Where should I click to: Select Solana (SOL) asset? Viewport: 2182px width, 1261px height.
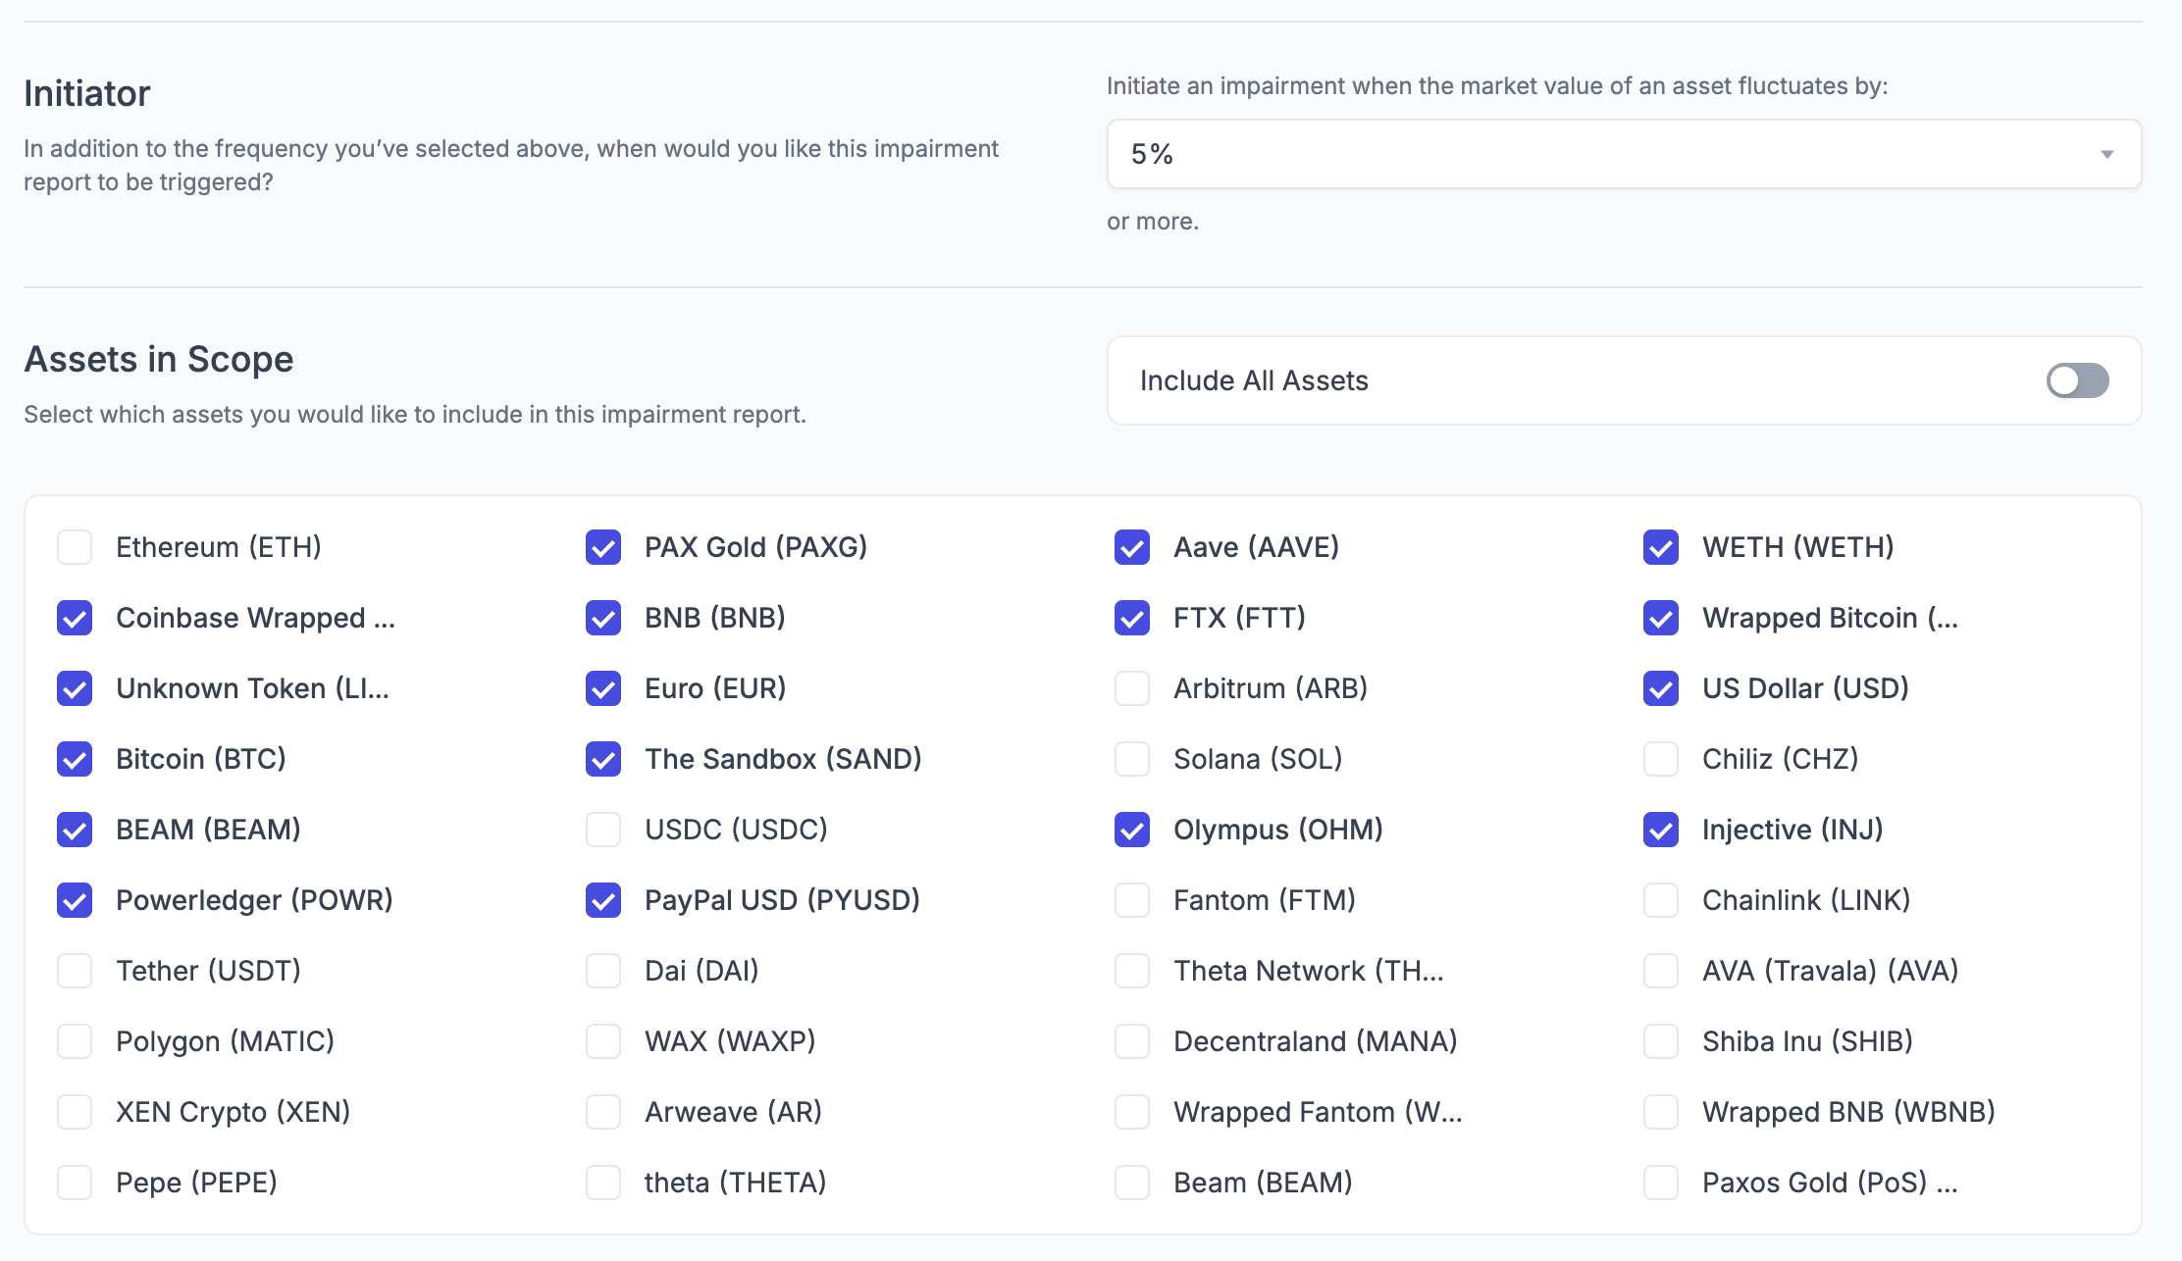(x=1132, y=759)
